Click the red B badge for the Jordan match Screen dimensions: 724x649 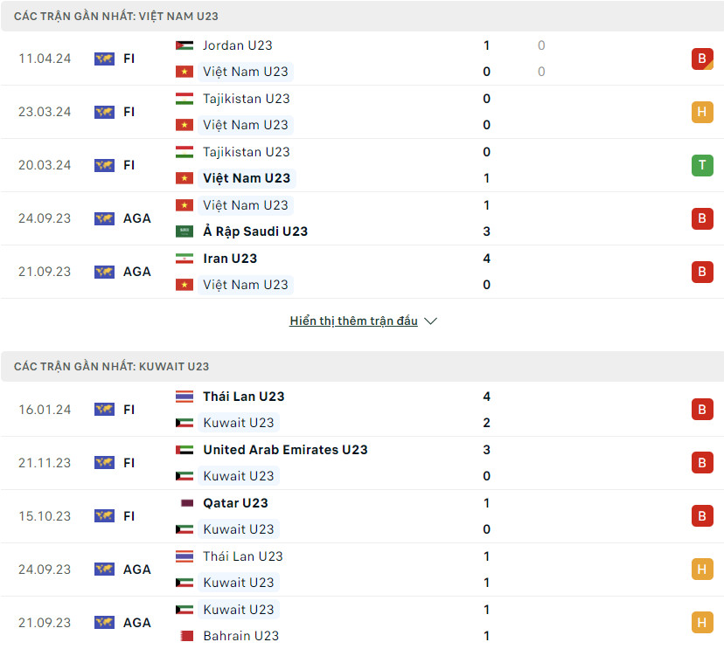(702, 58)
